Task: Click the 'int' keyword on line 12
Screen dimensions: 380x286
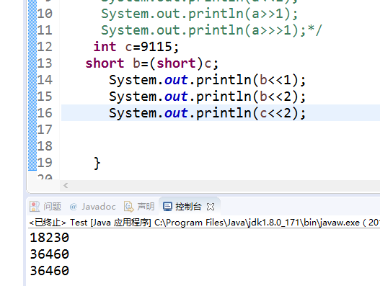Action: coord(105,47)
